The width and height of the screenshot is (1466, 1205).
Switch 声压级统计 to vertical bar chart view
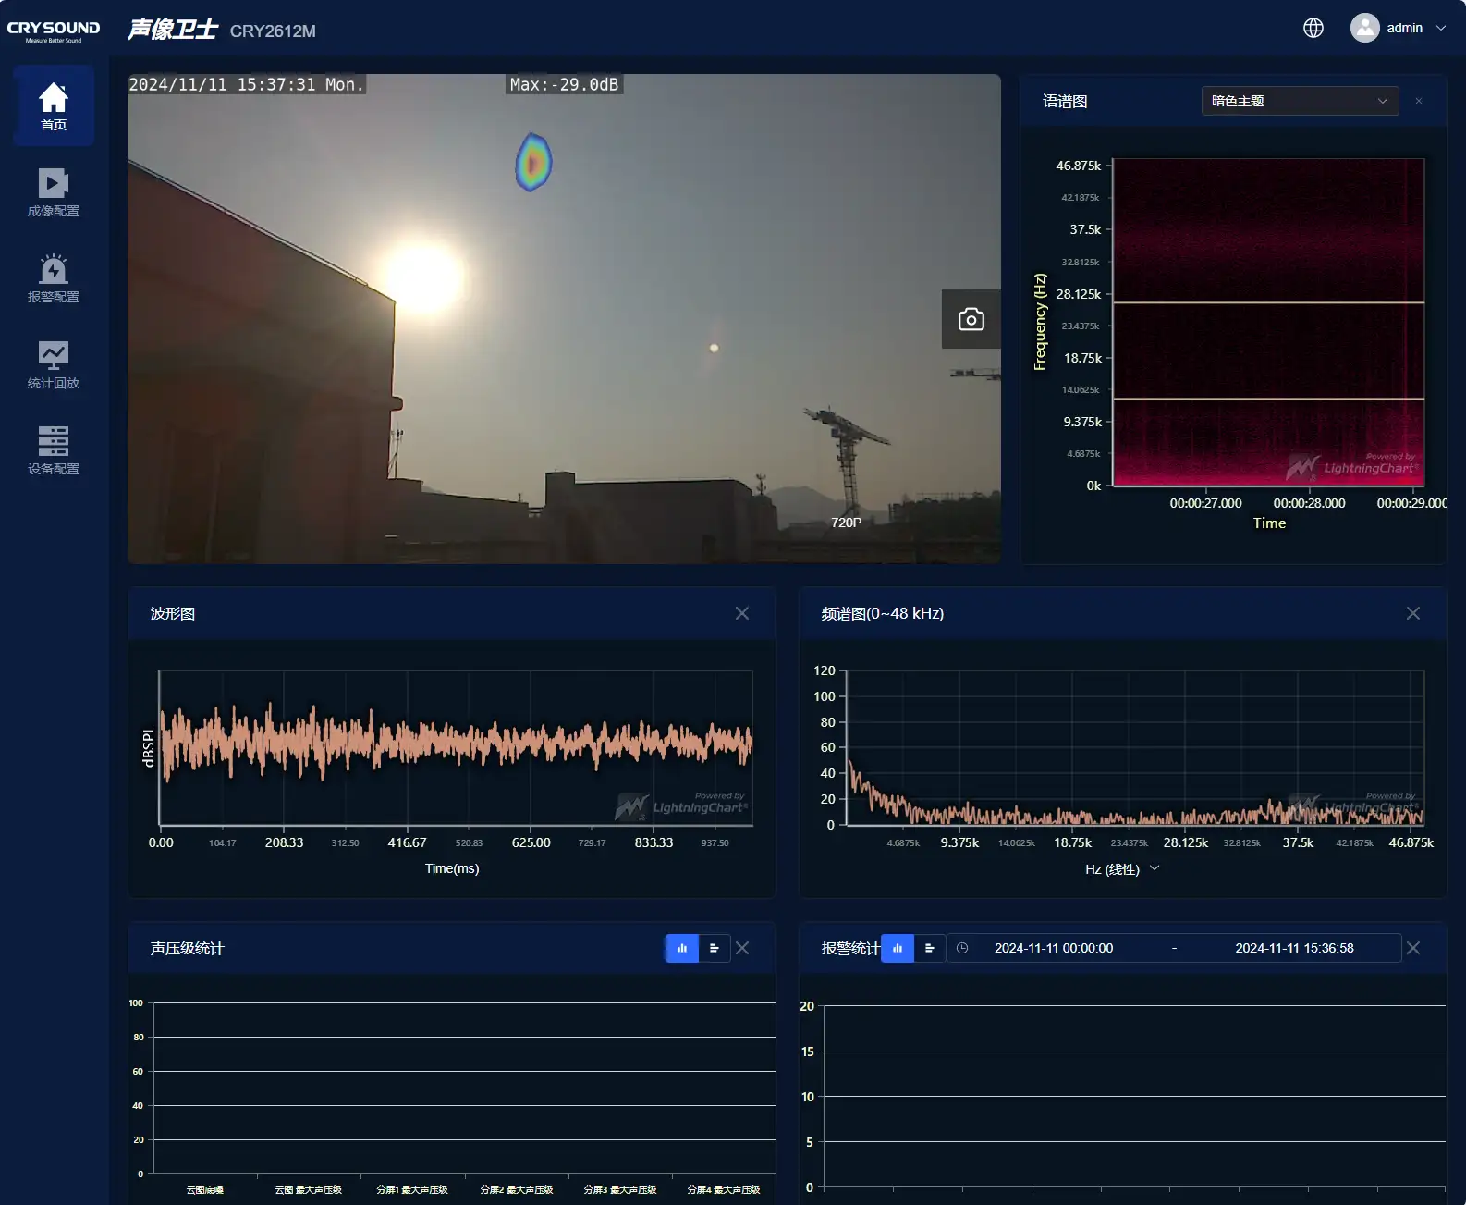point(682,948)
